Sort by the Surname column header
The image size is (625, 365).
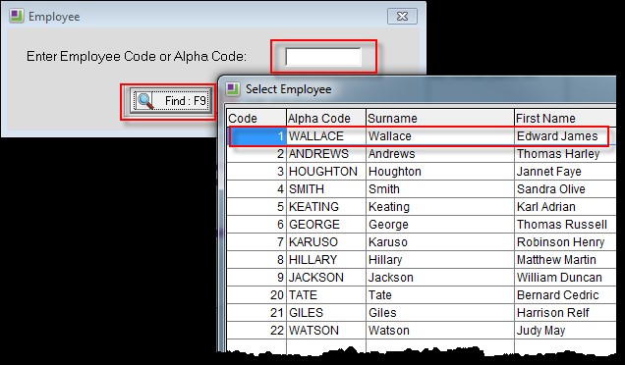[440, 118]
